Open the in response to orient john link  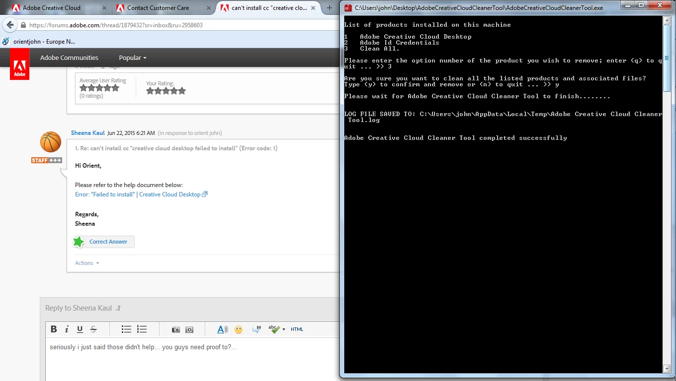click(x=190, y=133)
